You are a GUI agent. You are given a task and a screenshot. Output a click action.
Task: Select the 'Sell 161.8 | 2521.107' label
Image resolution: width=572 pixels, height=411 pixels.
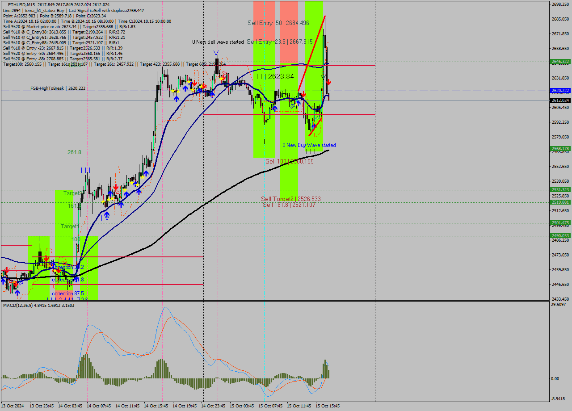click(289, 205)
